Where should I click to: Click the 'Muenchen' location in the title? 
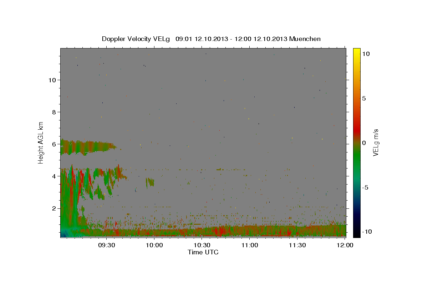(305, 39)
